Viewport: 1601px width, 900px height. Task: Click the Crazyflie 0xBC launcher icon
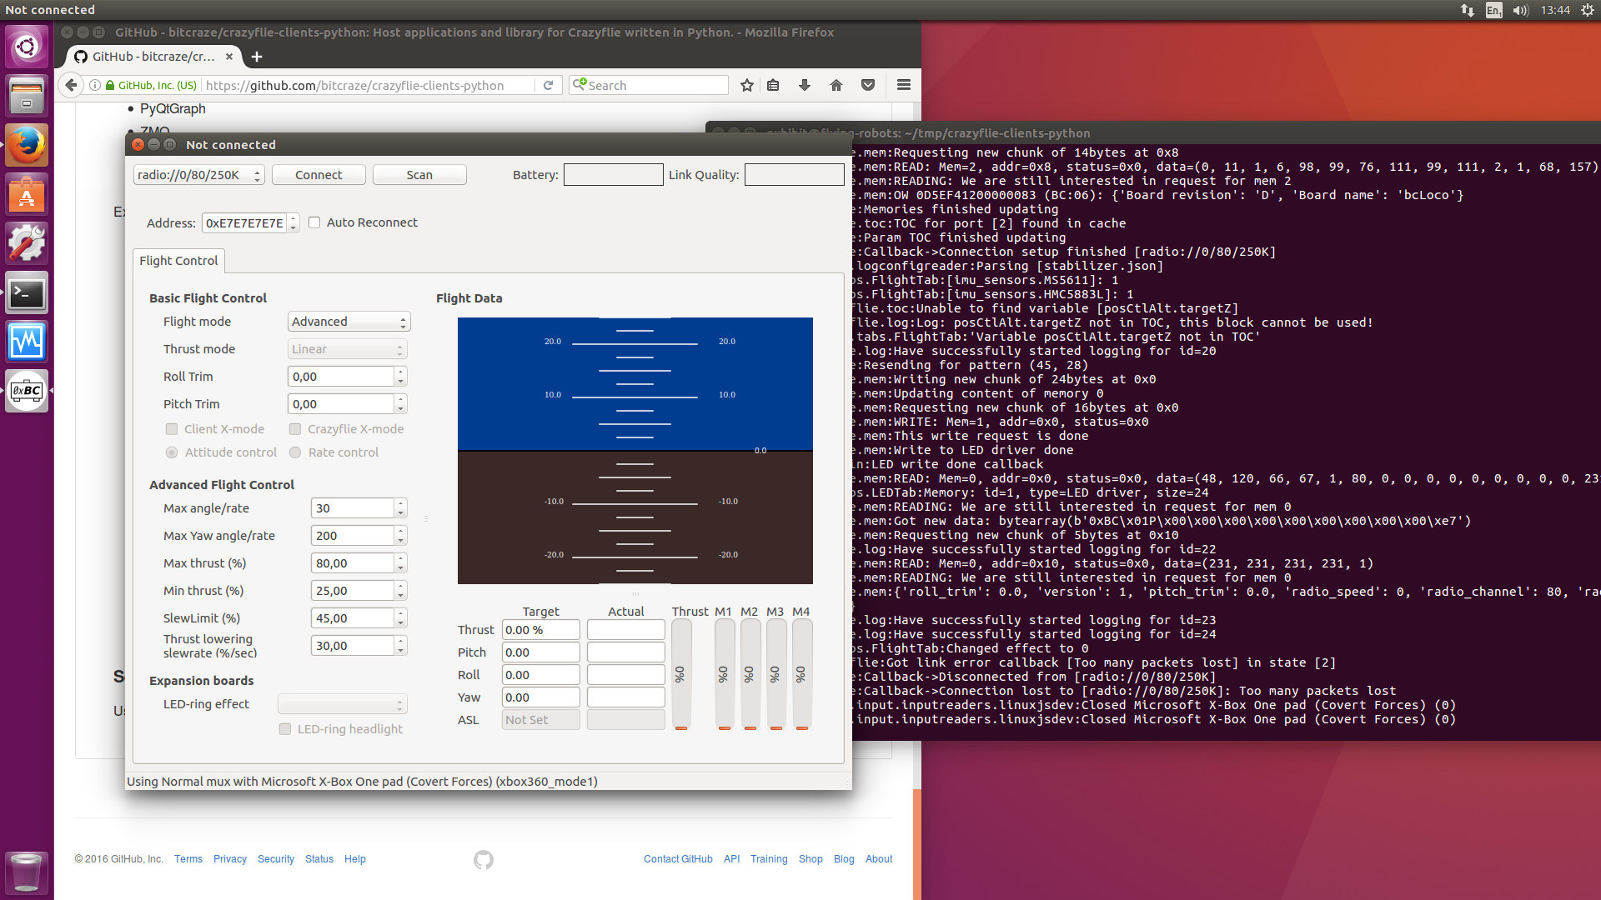click(x=27, y=391)
